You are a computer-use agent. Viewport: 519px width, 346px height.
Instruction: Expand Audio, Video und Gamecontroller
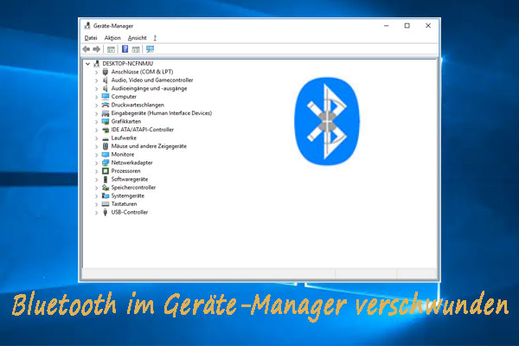coord(96,80)
